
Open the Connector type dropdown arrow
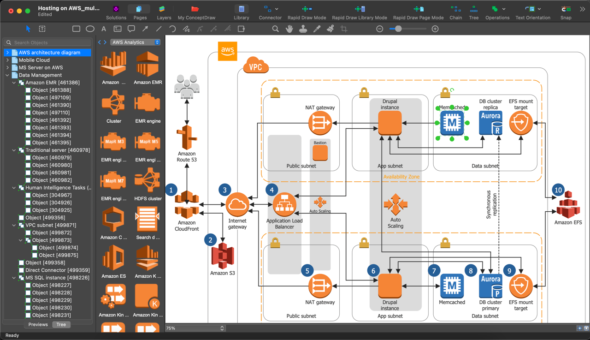(x=277, y=9)
